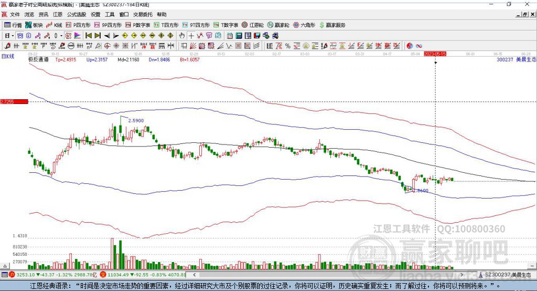Open the 9P四方形 tool
The width and height of the screenshot is (537, 291).
click(x=108, y=25)
